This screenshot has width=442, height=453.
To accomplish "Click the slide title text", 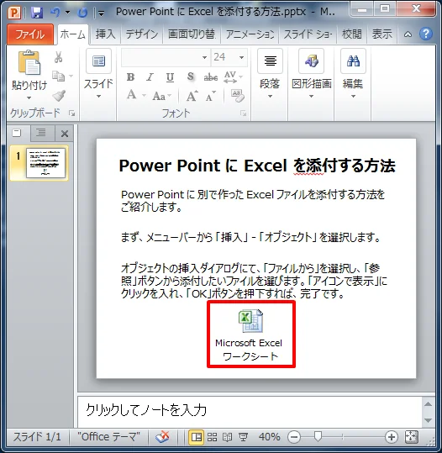I will point(257,166).
